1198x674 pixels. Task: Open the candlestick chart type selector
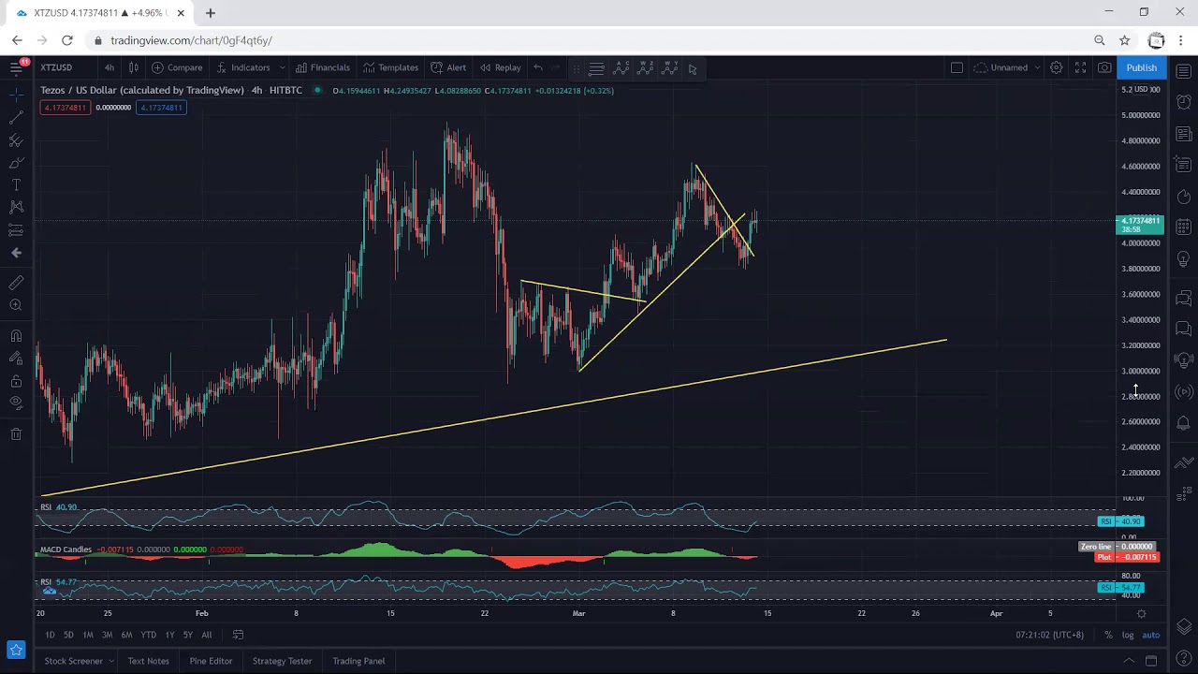tap(134, 67)
